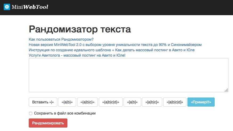Load the blue «Пример!!!» example

pos(201,102)
